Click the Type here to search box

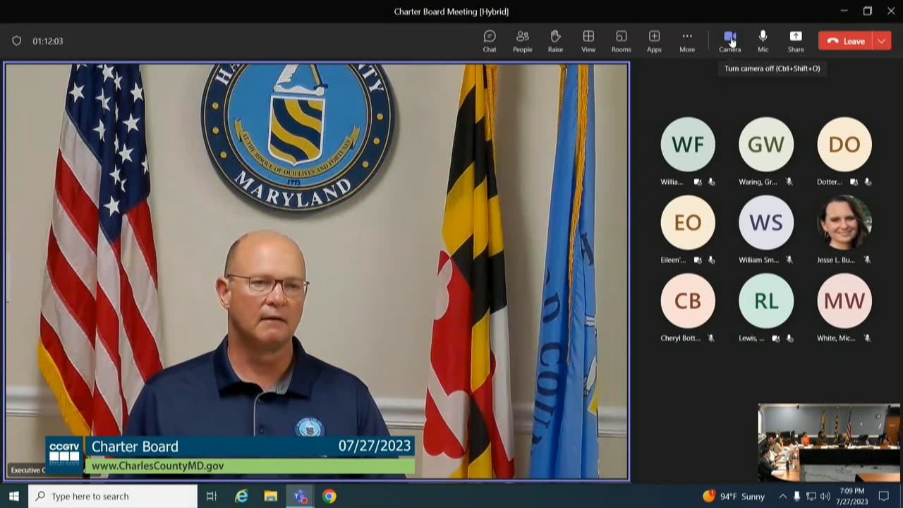113,496
